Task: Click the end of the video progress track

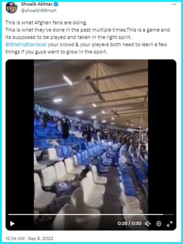Action: point(169,214)
